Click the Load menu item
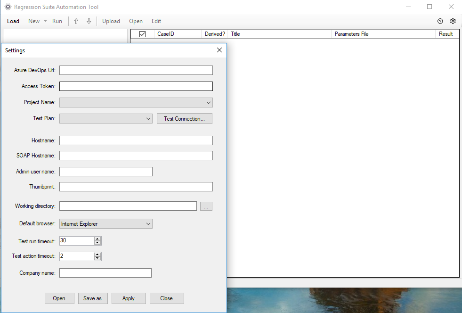The width and height of the screenshot is (462, 313). (13, 21)
